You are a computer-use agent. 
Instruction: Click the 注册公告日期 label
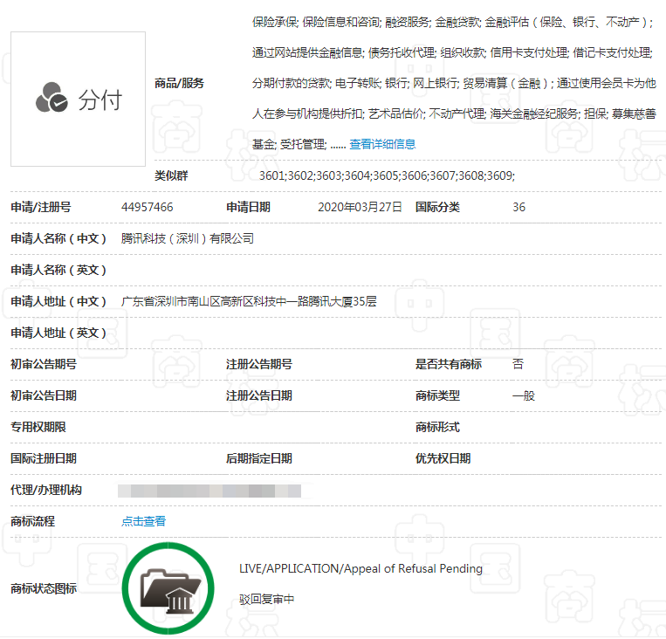[x=259, y=396]
